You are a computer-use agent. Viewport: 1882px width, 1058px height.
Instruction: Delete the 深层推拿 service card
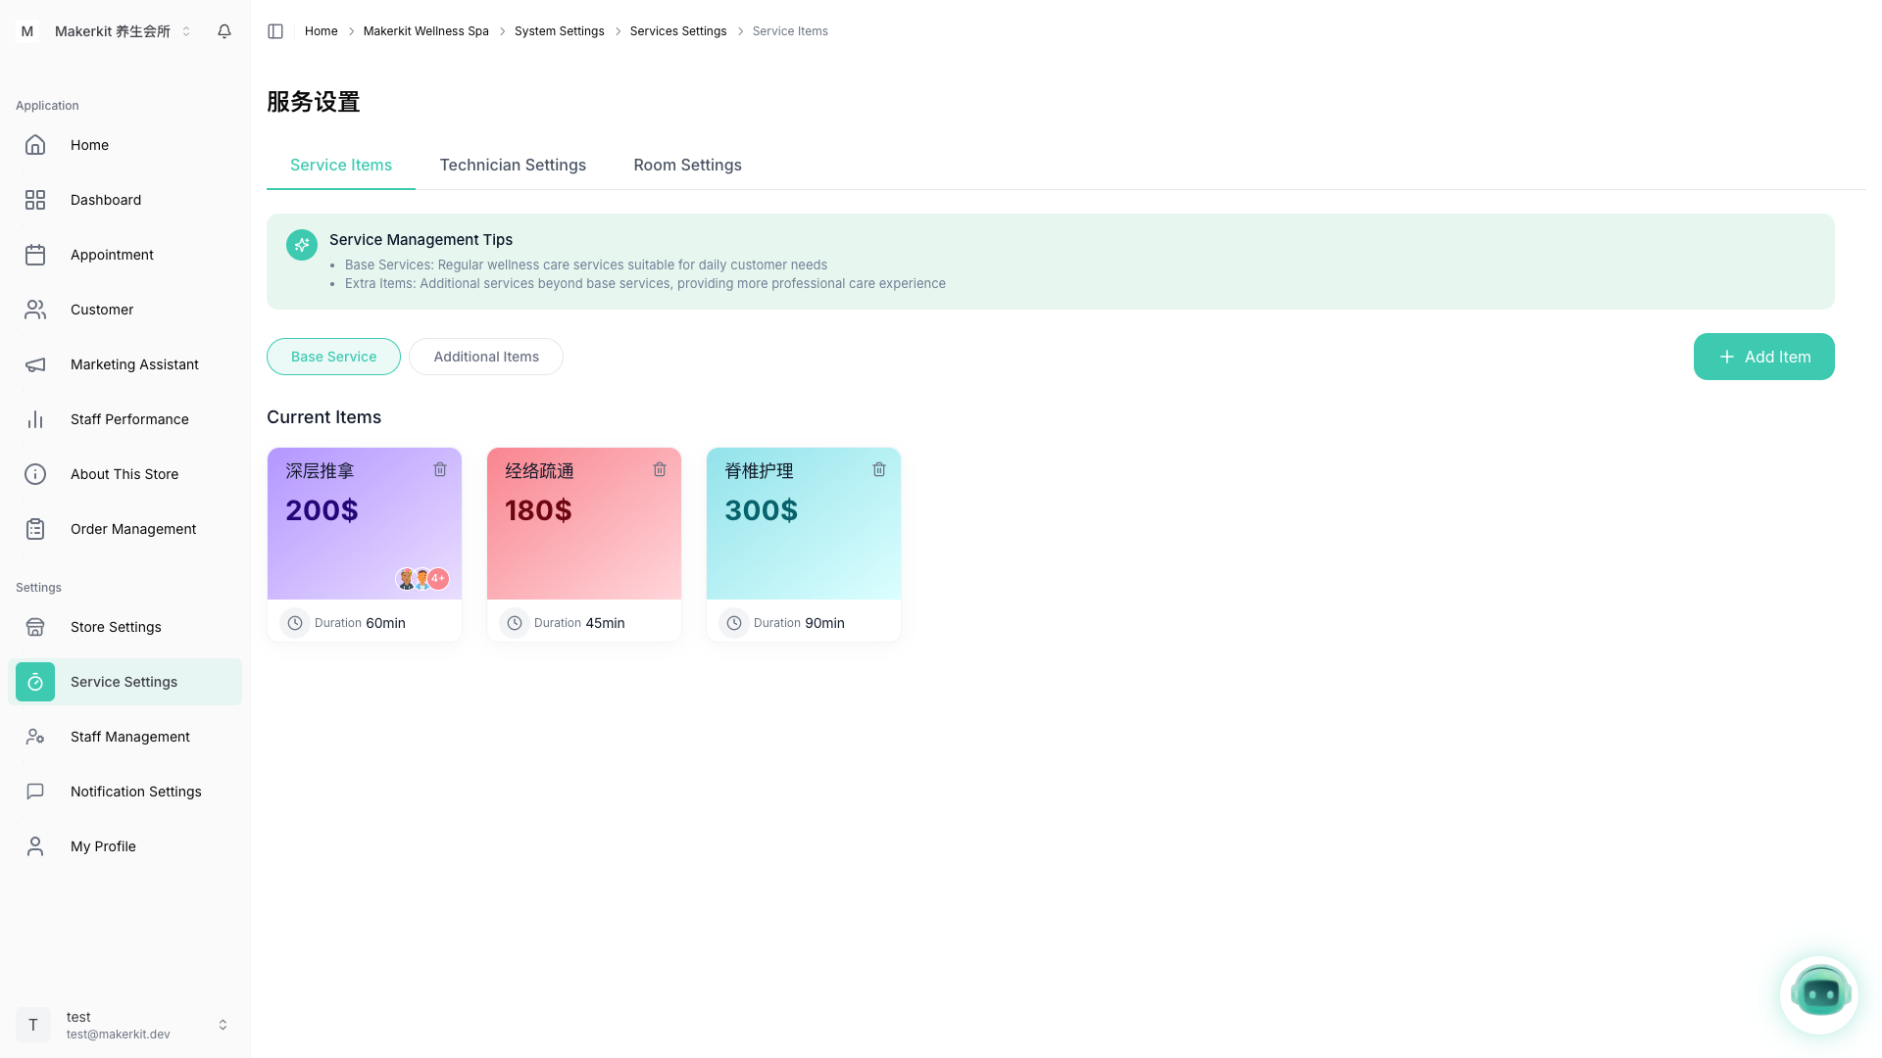click(440, 470)
